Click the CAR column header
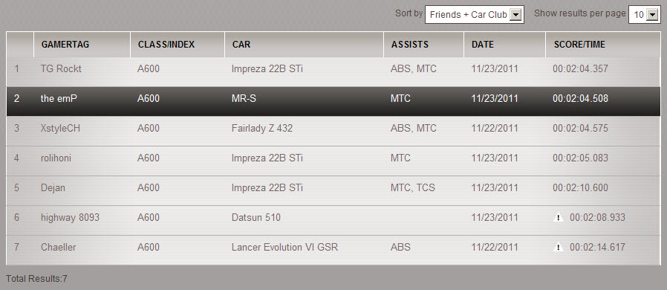Viewport: 667px width, 290px height. click(x=241, y=45)
